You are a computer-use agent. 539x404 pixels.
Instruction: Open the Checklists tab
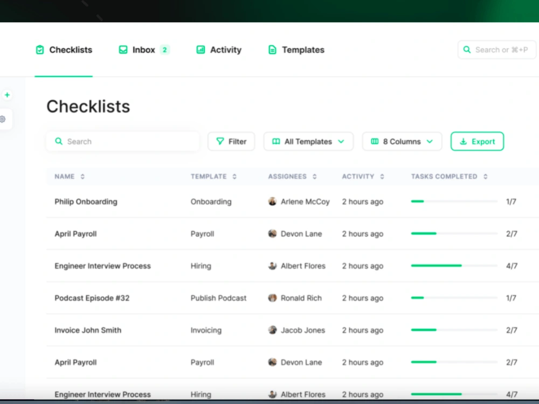tap(64, 50)
